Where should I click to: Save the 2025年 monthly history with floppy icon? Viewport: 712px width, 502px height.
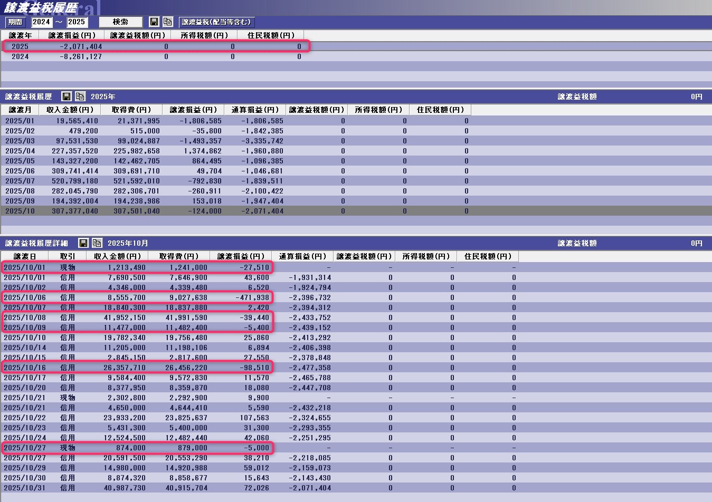(67, 96)
